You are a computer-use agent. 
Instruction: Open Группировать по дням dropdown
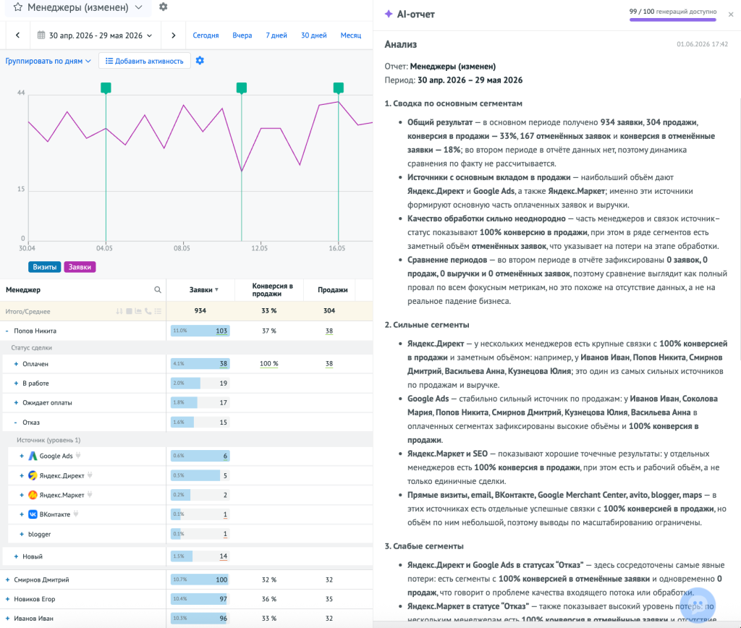48,61
